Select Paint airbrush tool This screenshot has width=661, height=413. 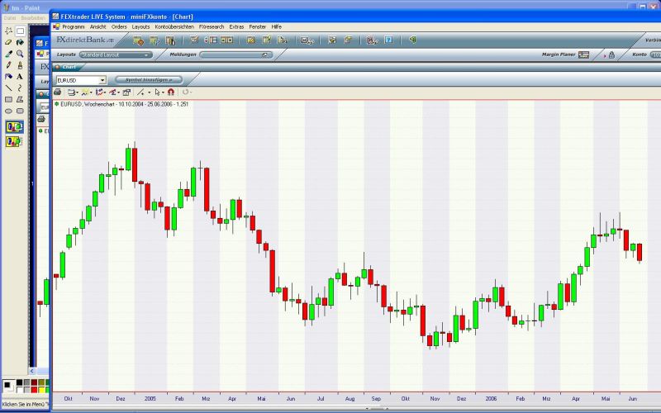(8, 76)
